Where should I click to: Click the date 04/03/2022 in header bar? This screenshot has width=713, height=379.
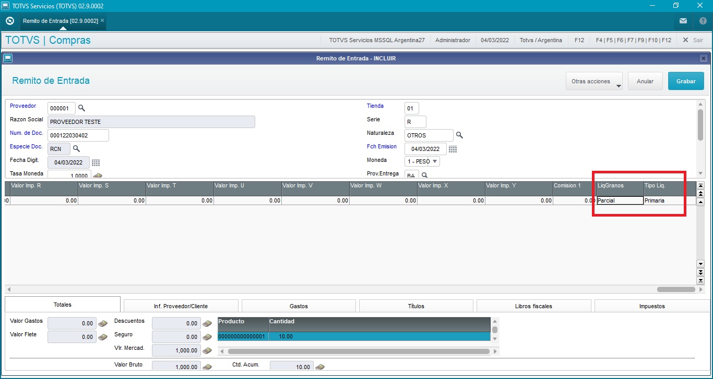[x=494, y=40]
